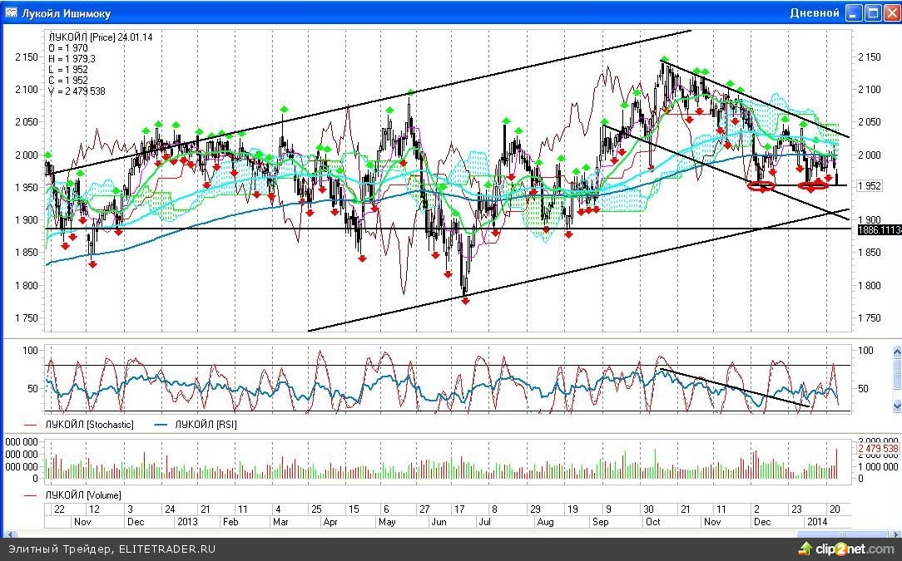The height and width of the screenshot is (561, 902).
Task: Click the indicator panel scroll down arrow
Action: 896,406
